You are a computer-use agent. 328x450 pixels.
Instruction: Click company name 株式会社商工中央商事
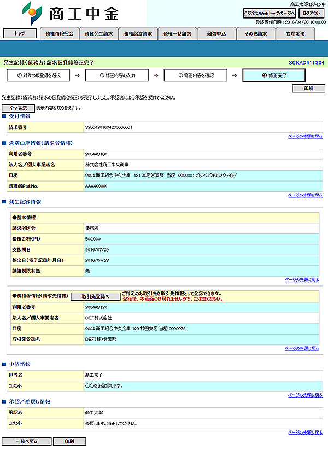tap(107, 165)
